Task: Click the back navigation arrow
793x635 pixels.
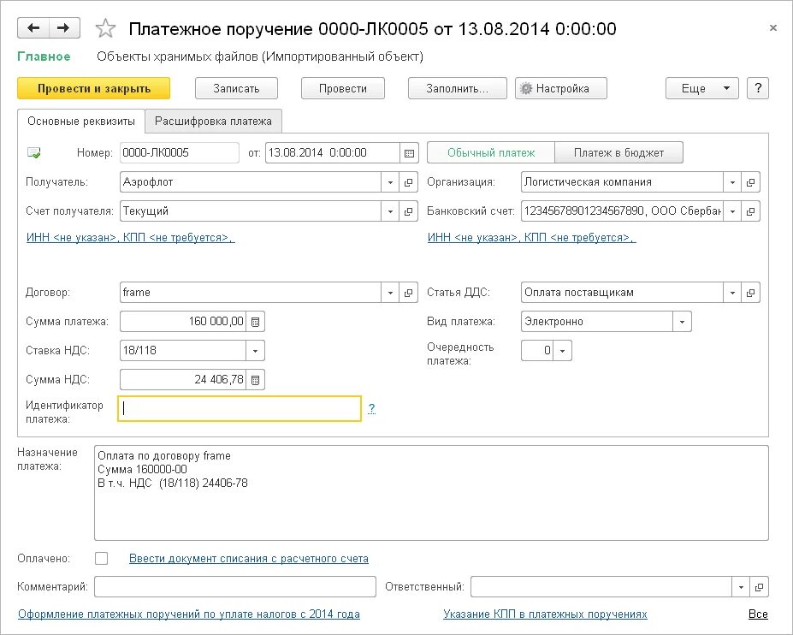Action: point(33,28)
